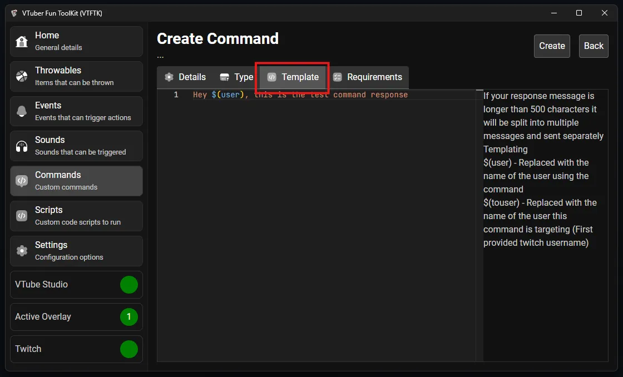Click the Back button
This screenshot has height=377, width=623.
tap(593, 46)
